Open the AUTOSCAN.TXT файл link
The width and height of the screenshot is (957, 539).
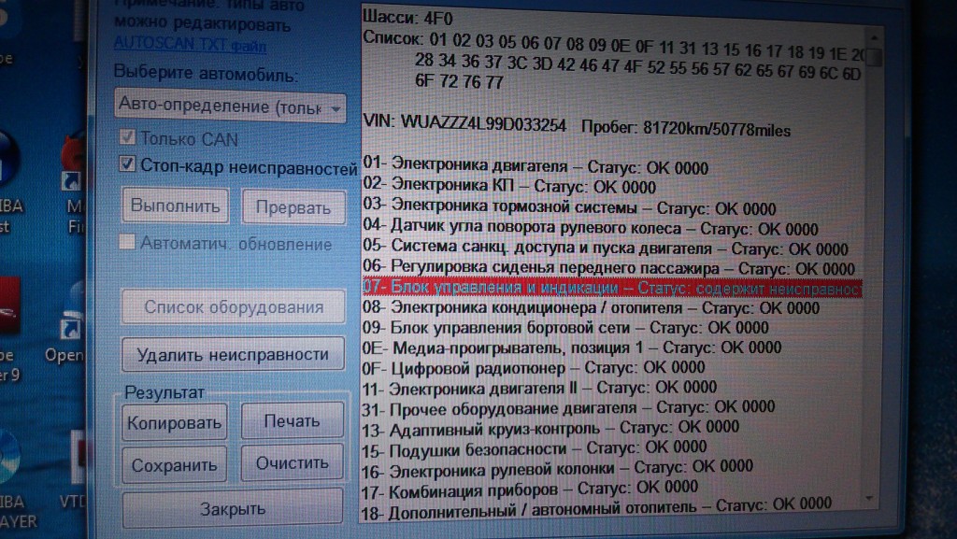[x=190, y=45]
